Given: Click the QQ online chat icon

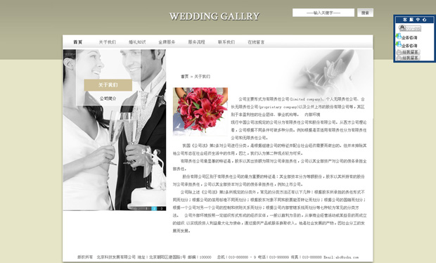Looking at the screenshot, I should click(x=409, y=28).
